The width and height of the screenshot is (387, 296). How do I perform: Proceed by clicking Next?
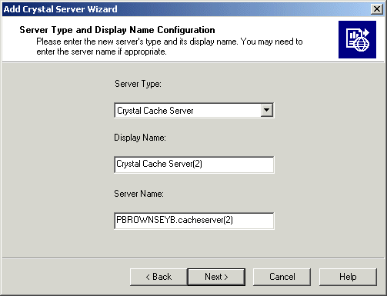[216, 277]
